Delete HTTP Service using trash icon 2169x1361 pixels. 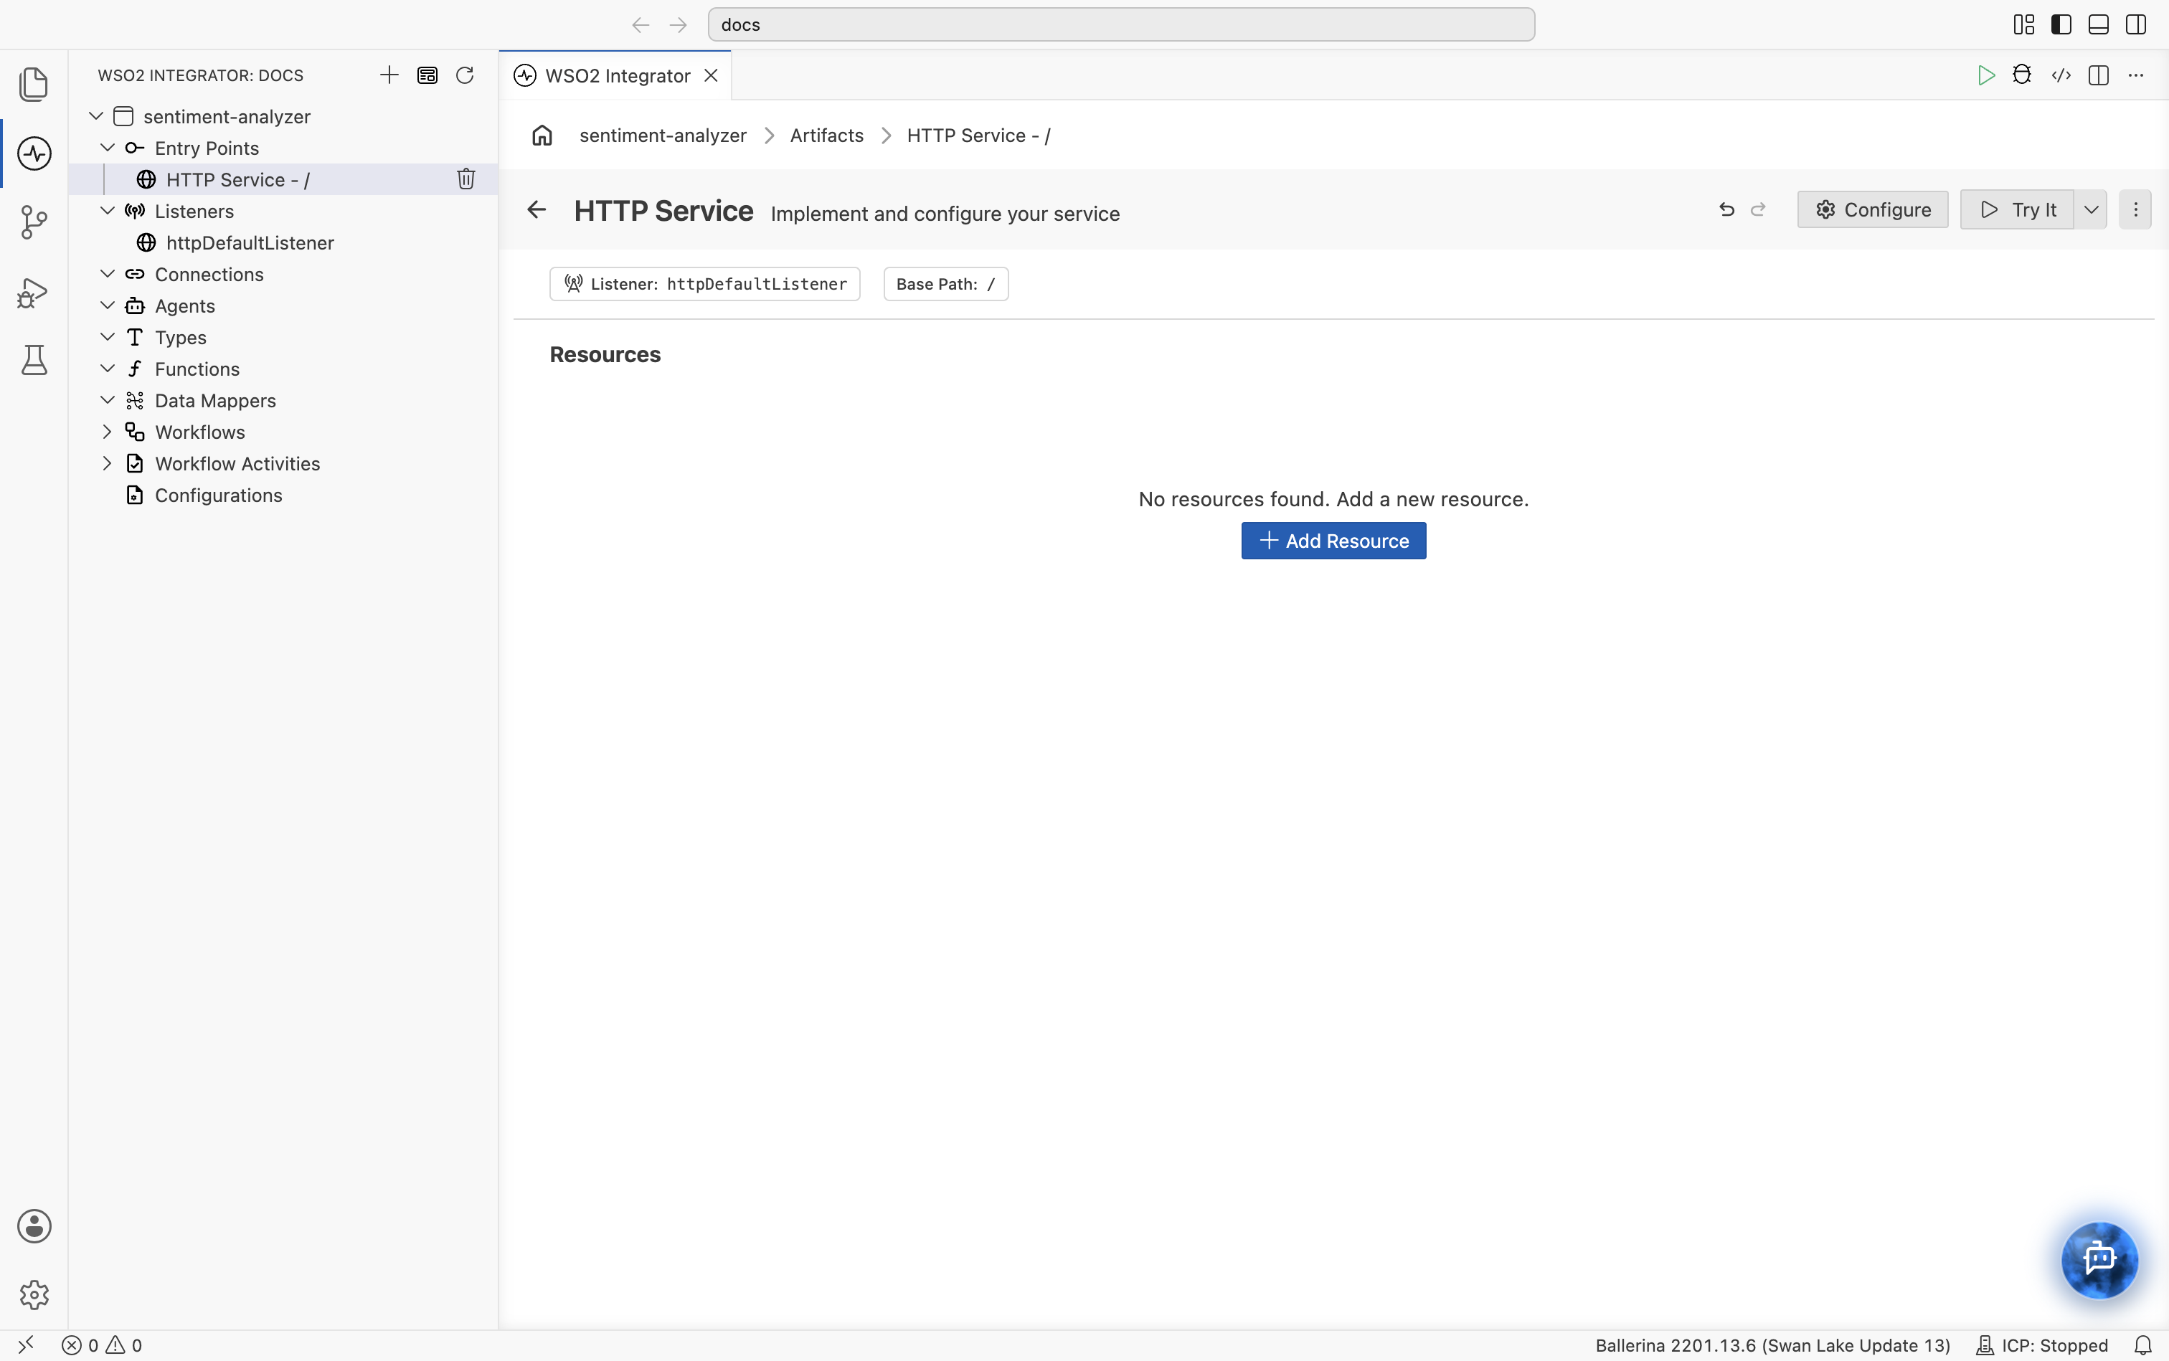[466, 179]
